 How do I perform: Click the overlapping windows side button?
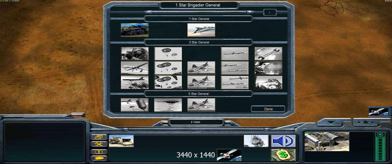99,137
